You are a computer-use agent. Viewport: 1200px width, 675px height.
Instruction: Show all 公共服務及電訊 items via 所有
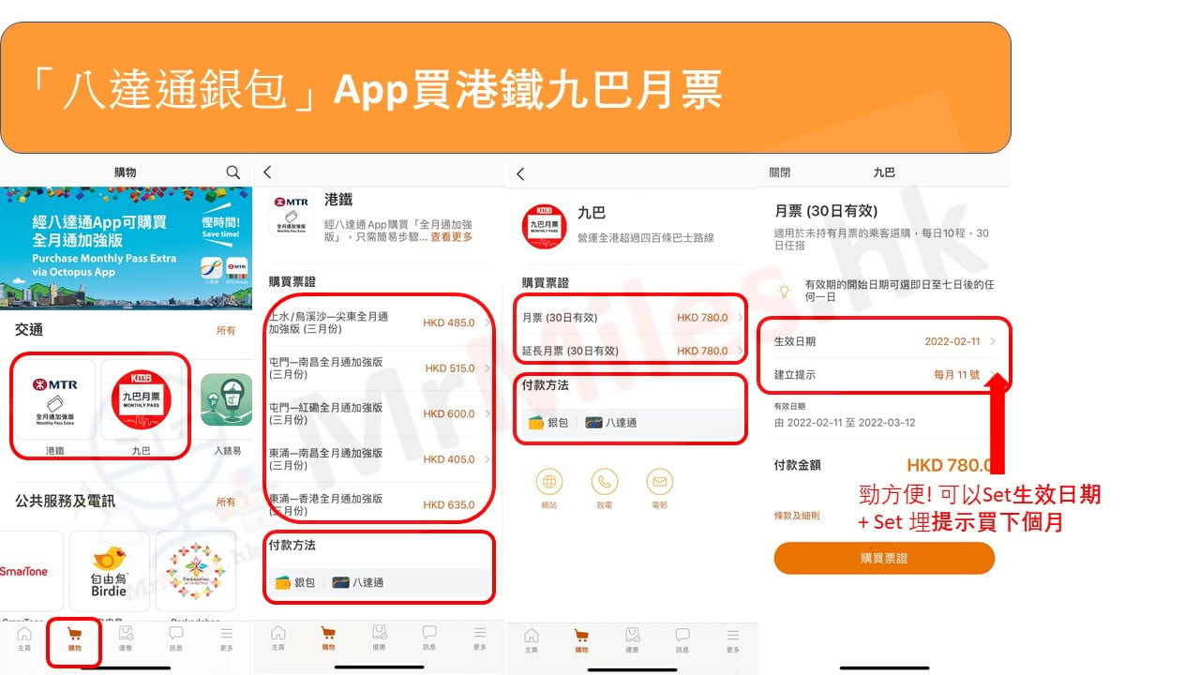pos(226,502)
